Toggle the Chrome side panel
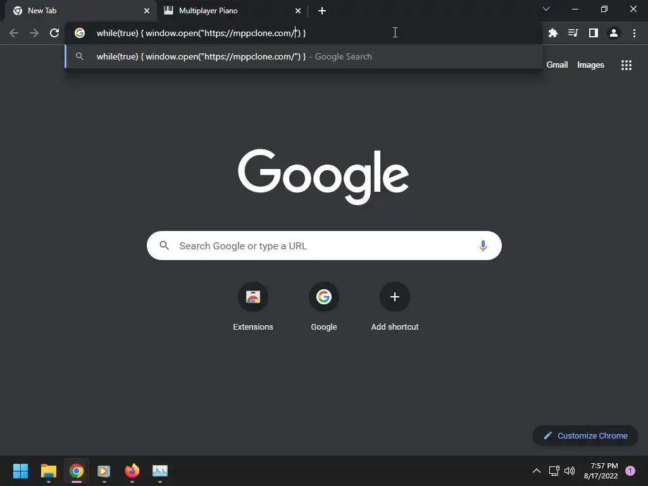The width and height of the screenshot is (648, 486). click(594, 33)
